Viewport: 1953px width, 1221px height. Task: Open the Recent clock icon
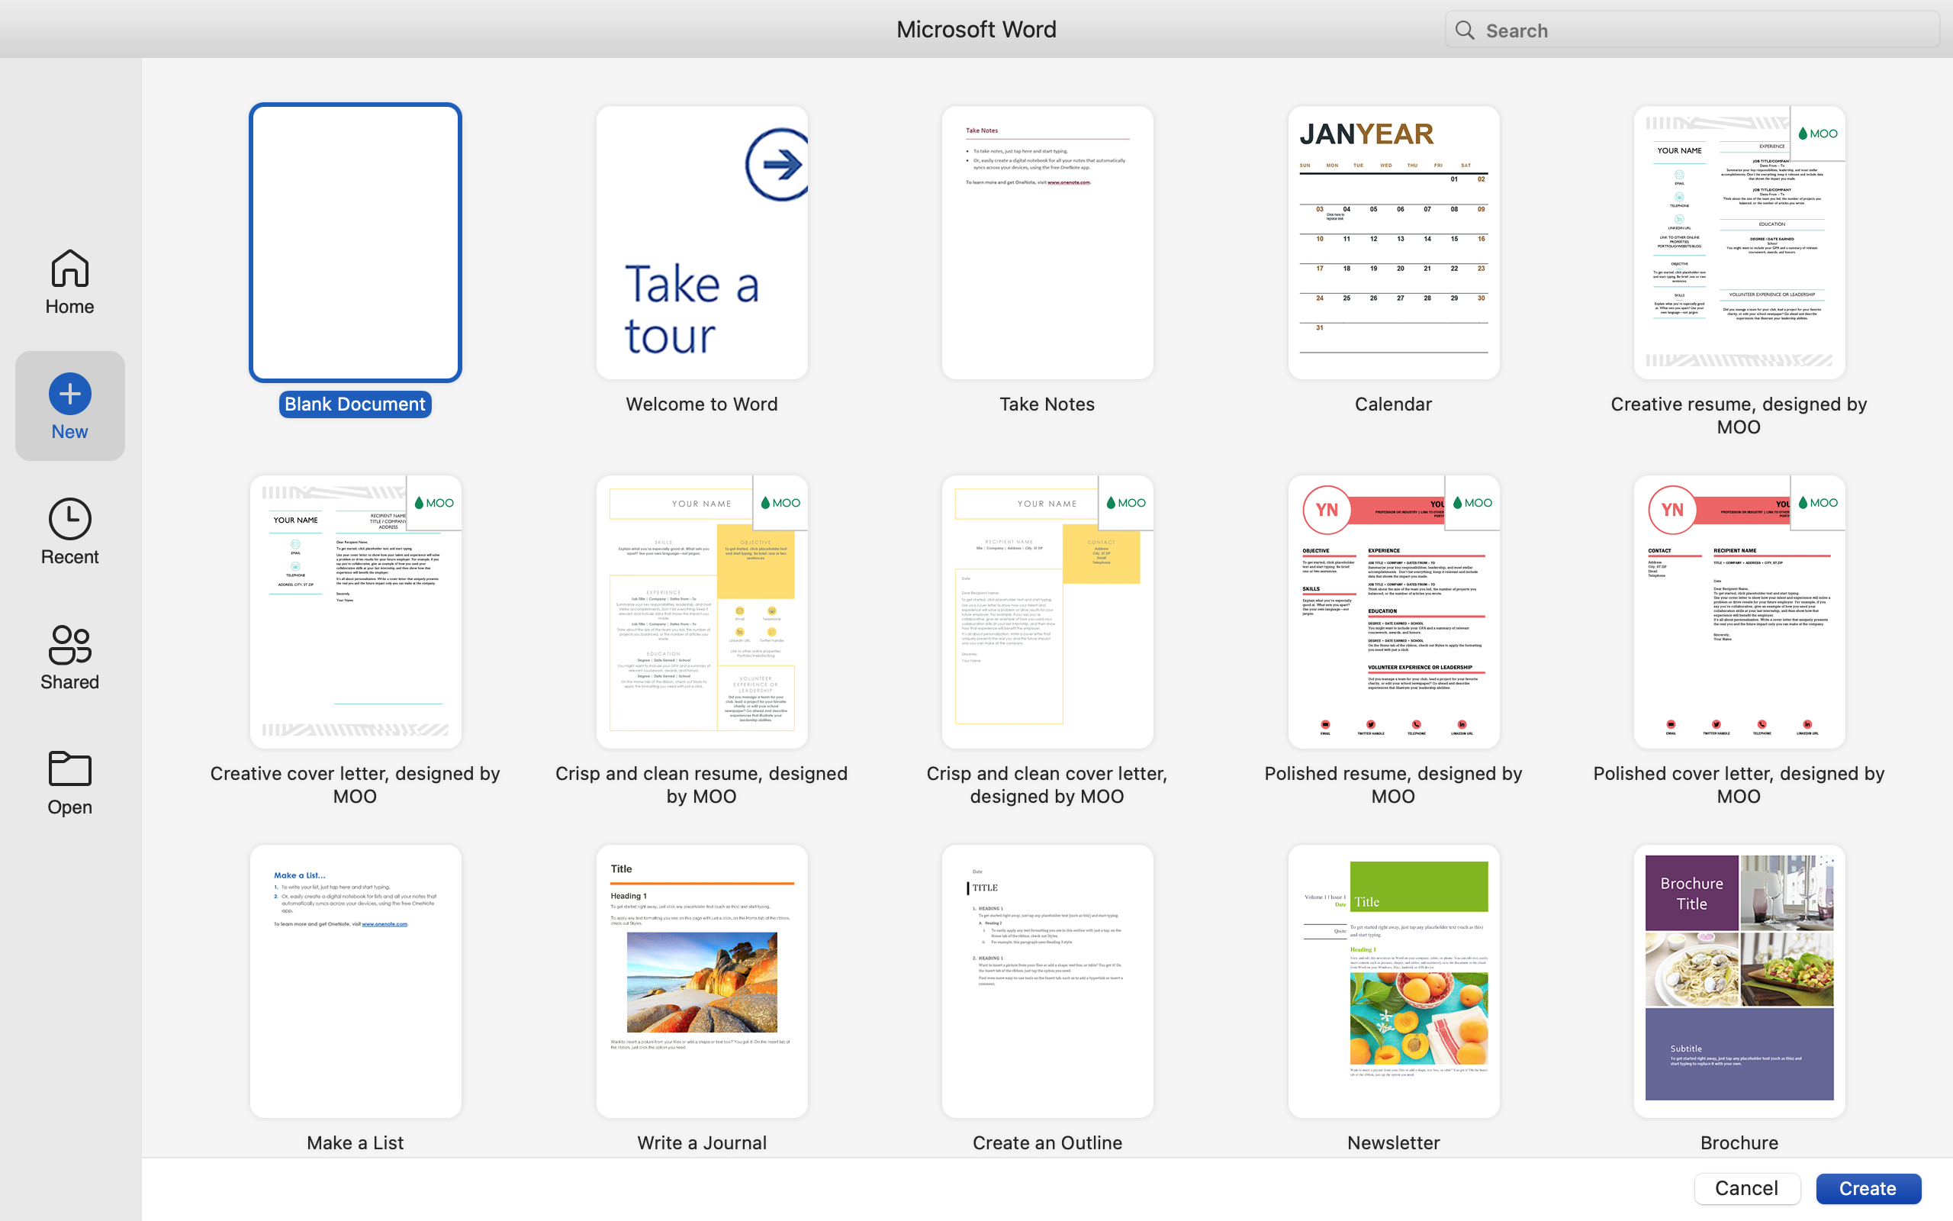click(x=69, y=518)
